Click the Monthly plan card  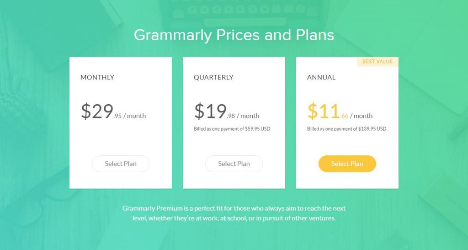[121, 122]
